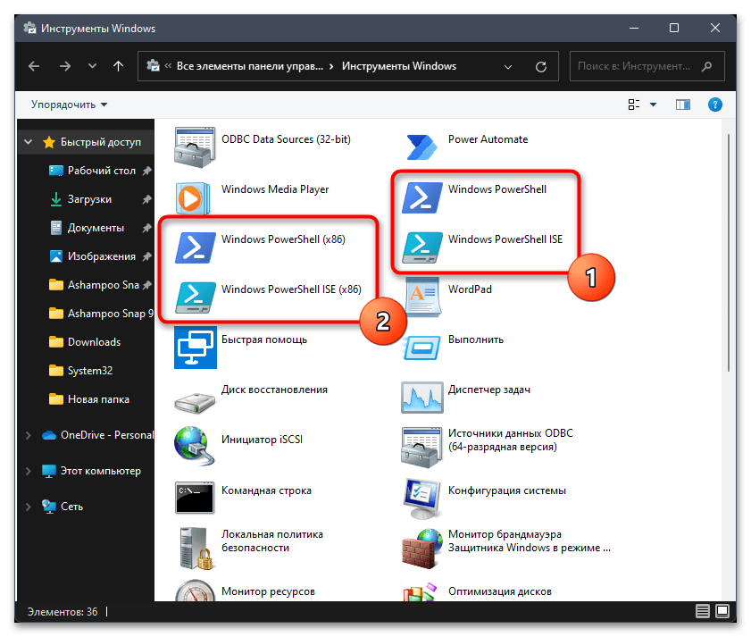Open the ODBC Data Sources (32-bit) toolbox icon
The height and width of the screenshot is (637, 751).
tap(195, 147)
